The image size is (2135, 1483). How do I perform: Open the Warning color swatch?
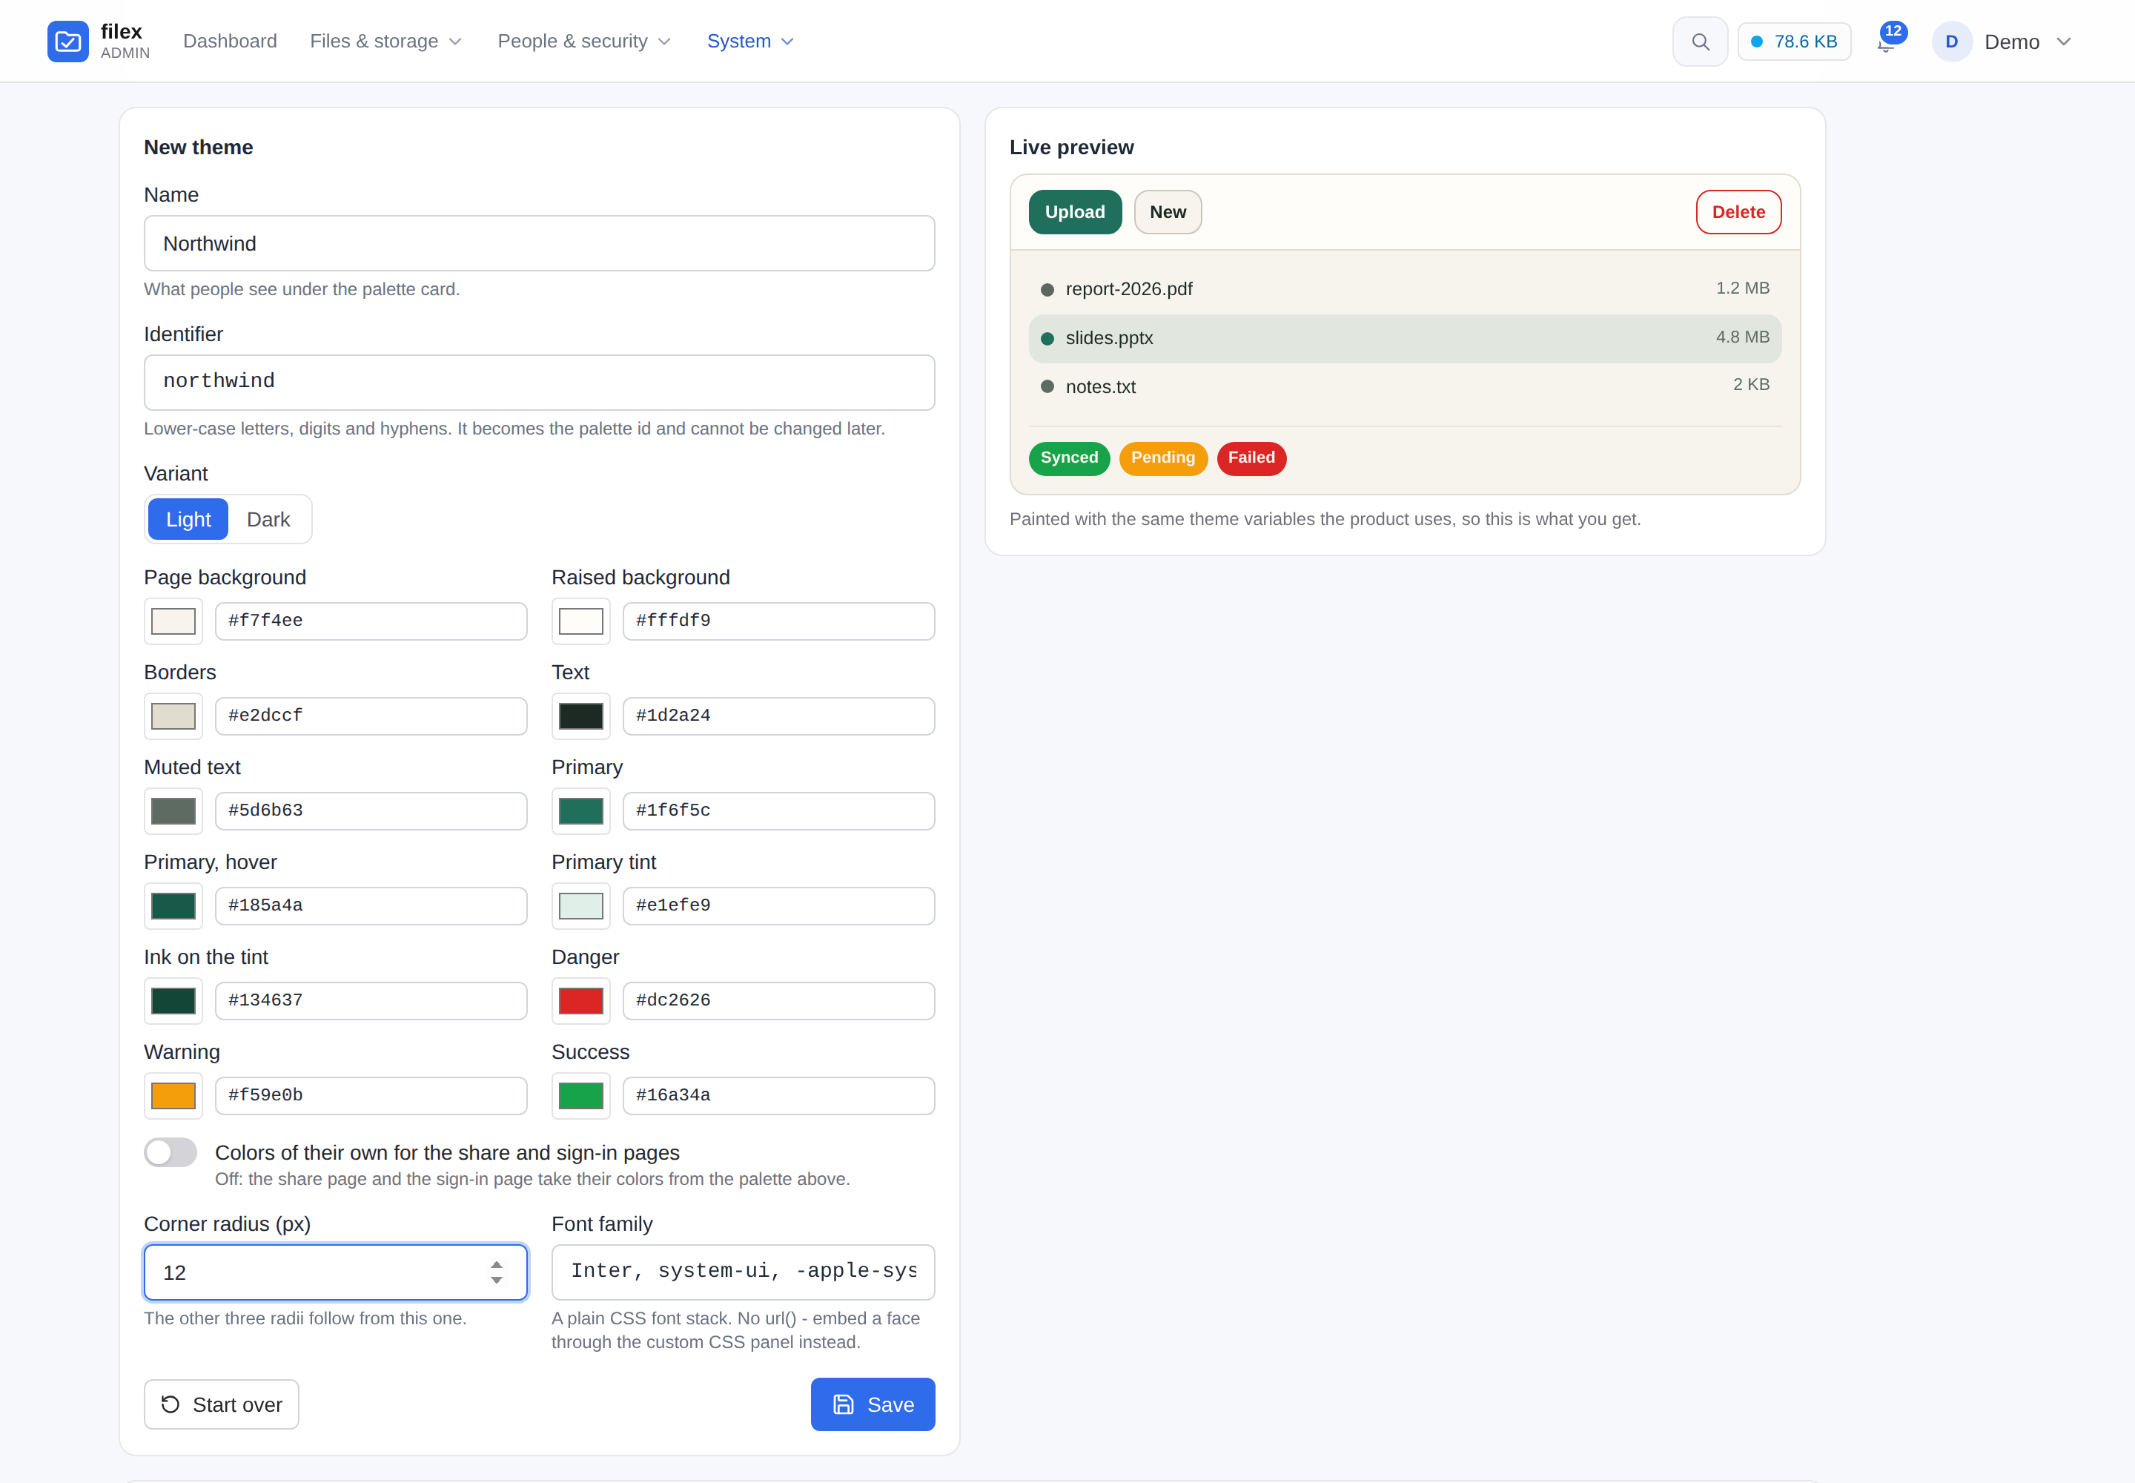(x=173, y=1095)
